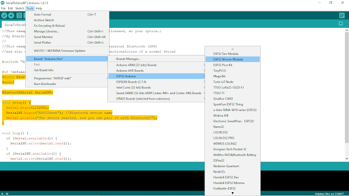Screen dimensions: 349x196
Task: Click the Arduino app icon in title bar
Action: click(x=2, y=3)
